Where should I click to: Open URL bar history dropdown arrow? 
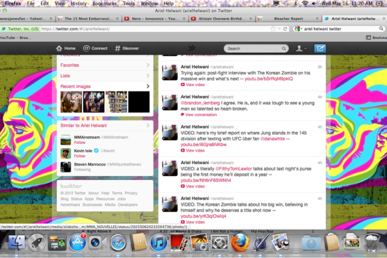(x=279, y=29)
